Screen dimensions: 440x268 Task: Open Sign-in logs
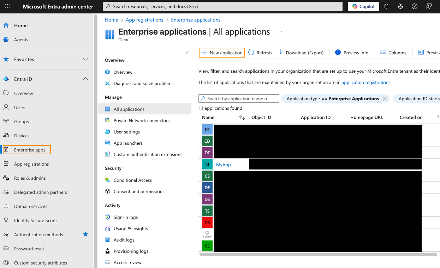pos(126,217)
